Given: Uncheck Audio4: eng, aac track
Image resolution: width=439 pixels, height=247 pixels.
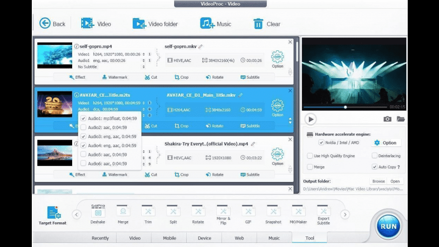Looking at the screenshot, I should [83, 146].
